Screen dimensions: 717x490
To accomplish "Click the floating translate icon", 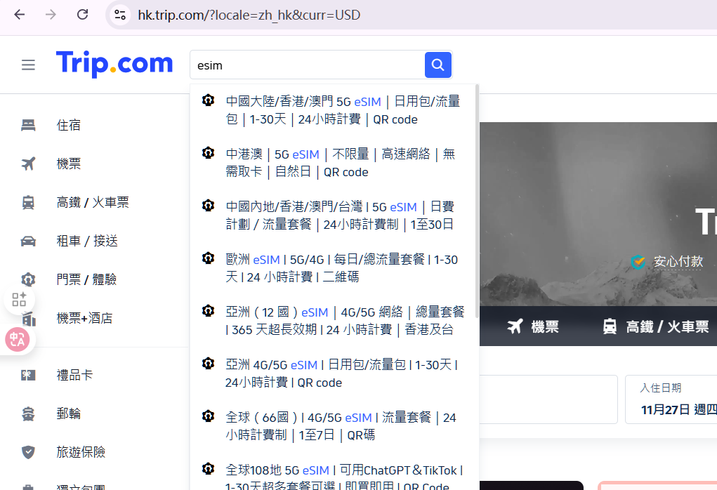I will click(17, 340).
